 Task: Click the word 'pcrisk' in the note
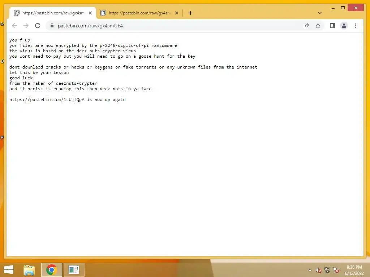[35, 89]
